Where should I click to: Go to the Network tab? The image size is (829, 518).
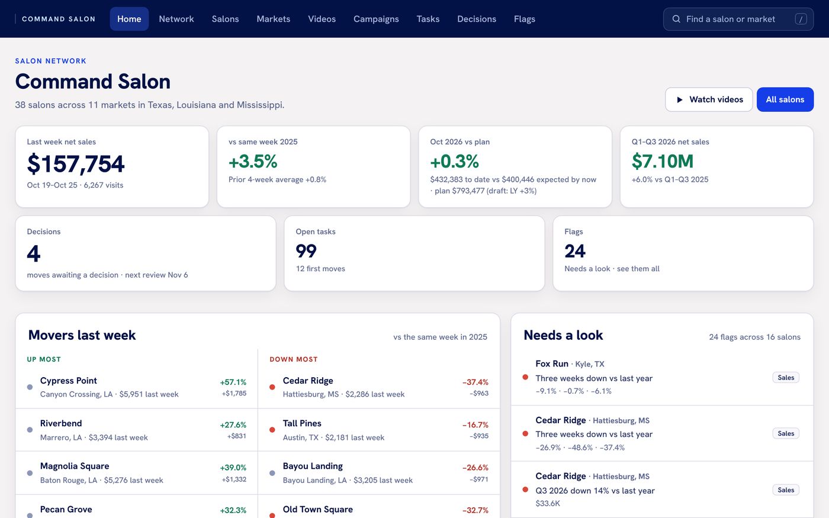tap(176, 19)
